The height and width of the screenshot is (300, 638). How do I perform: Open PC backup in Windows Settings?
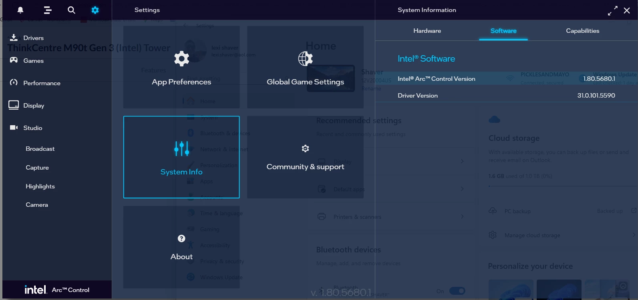click(x=517, y=211)
